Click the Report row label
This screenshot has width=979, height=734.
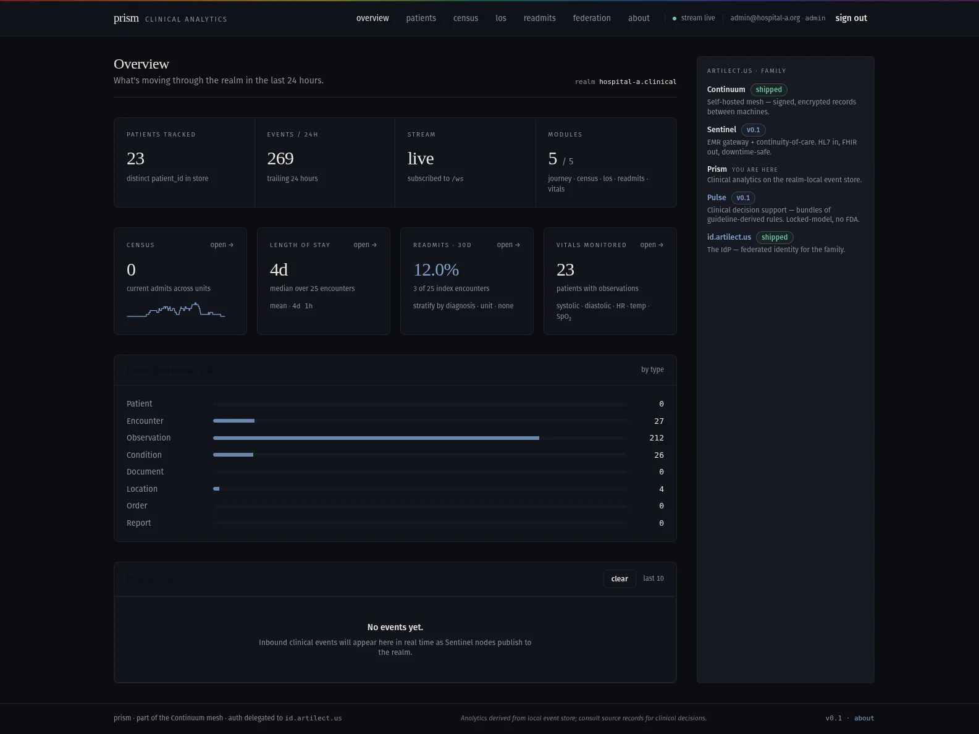139,523
